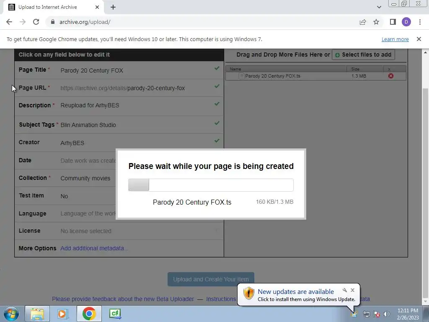Open Learn more about Chrome updates
Image resolution: width=429 pixels, height=322 pixels.
point(395,39)
